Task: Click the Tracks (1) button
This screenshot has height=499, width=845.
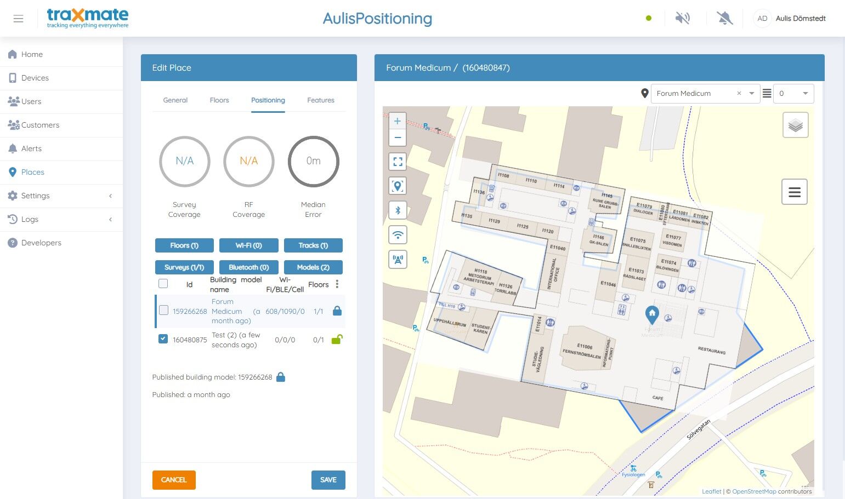Action: (313, 245)
